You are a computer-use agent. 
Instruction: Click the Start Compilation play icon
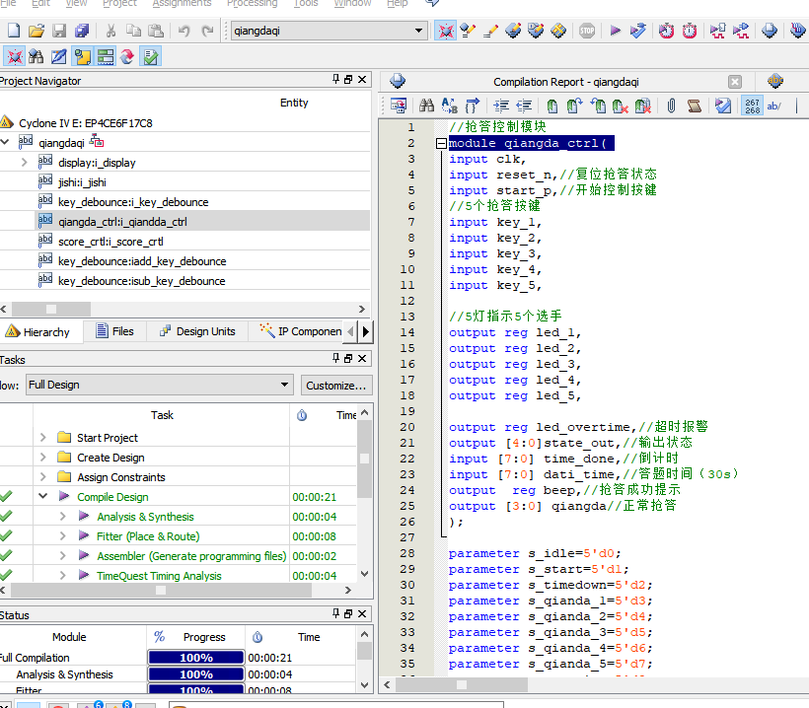(x=615, y=31)
